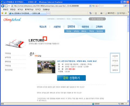Screen dimensions: 130x106
Task: Open 기자교실 in the left sidebar
Action: [8, 53]
